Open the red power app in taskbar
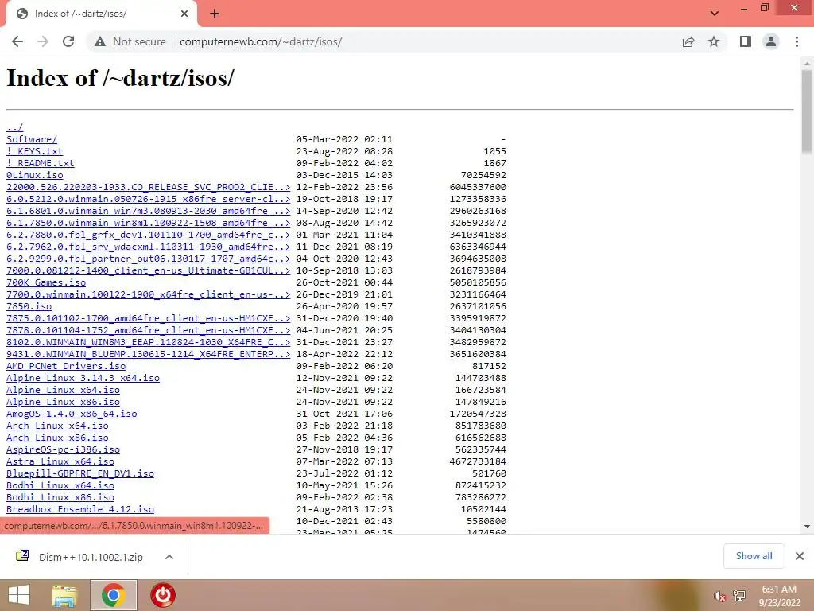Screen dimensions: 814x611 [162, 595]
